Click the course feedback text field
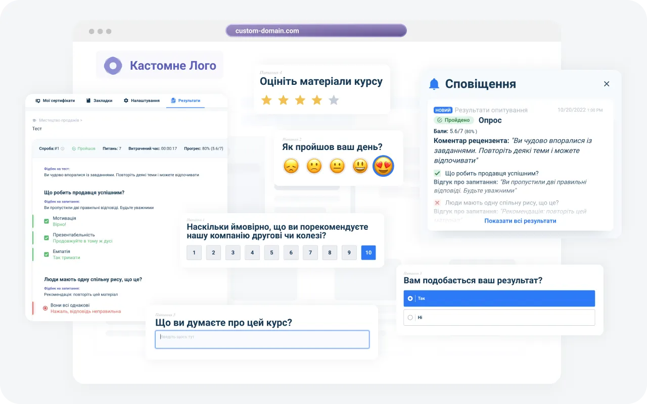This screenshot has height=404, width=647. [262, 339]
